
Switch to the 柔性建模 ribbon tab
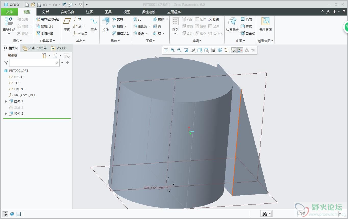coord(149,12)
